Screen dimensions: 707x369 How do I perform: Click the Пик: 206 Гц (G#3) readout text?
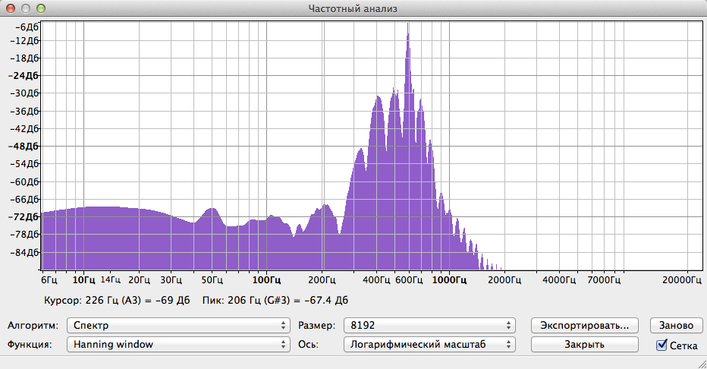(x=275, y=301)
